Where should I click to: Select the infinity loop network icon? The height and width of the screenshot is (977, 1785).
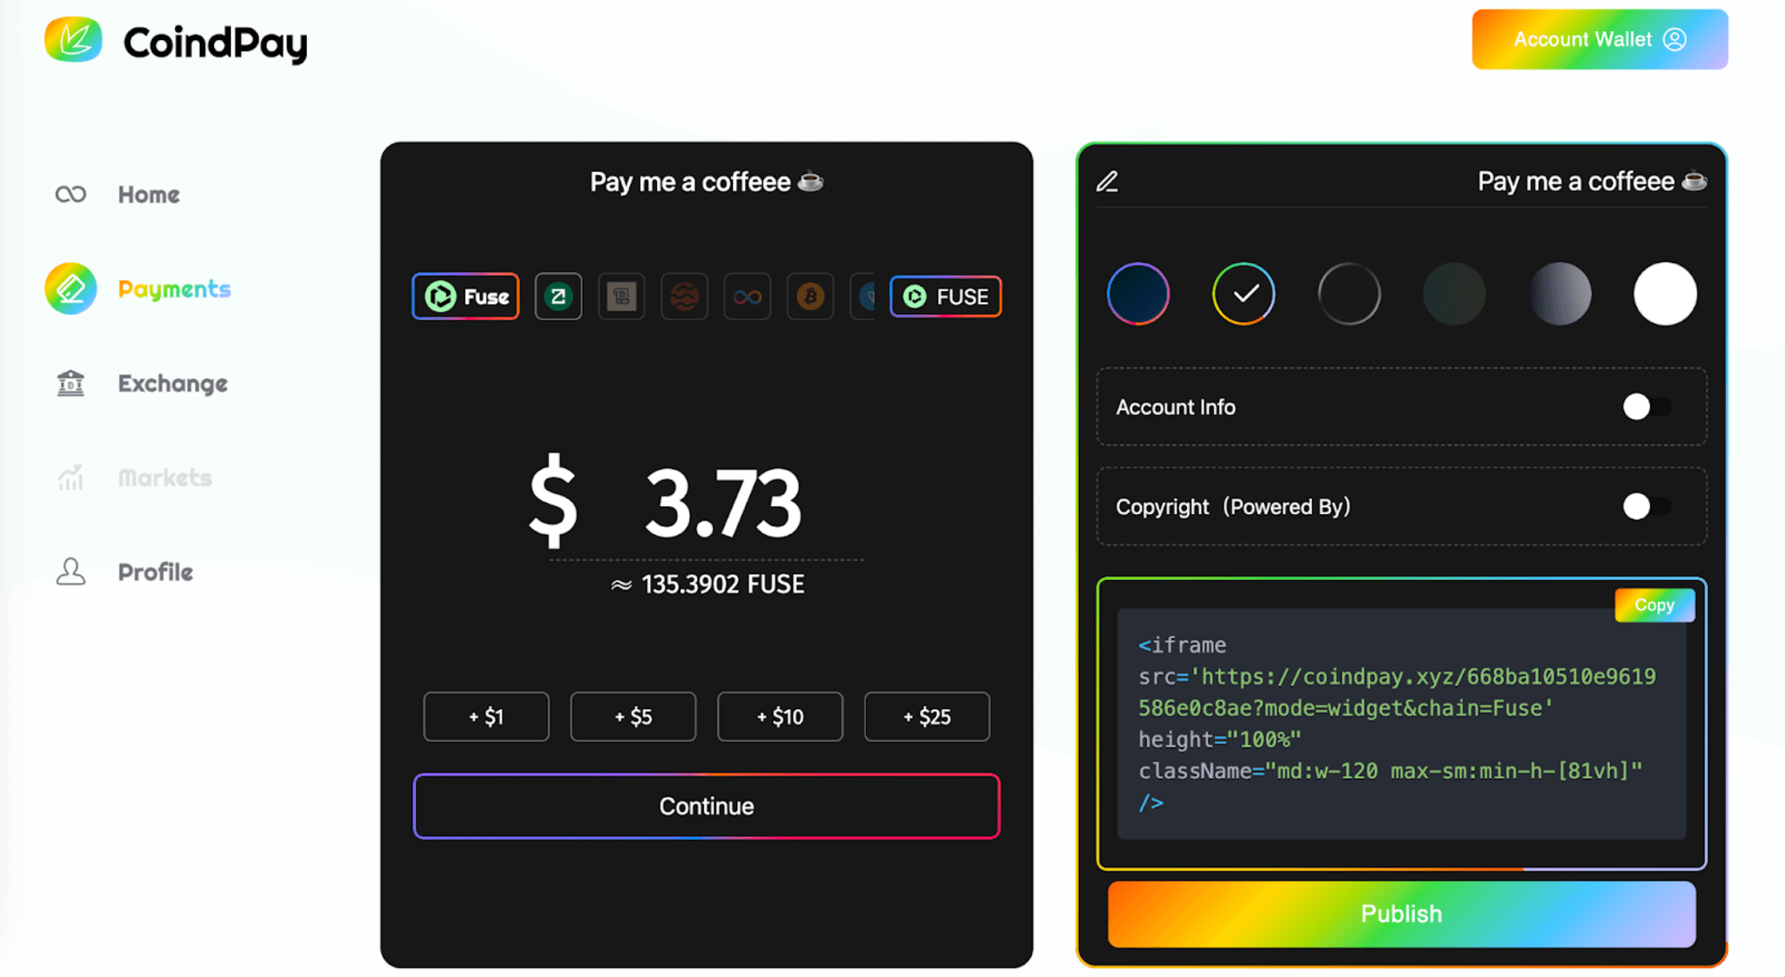(748, 297)
